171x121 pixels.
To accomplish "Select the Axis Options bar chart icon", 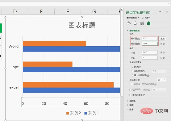I will (149, 23).
